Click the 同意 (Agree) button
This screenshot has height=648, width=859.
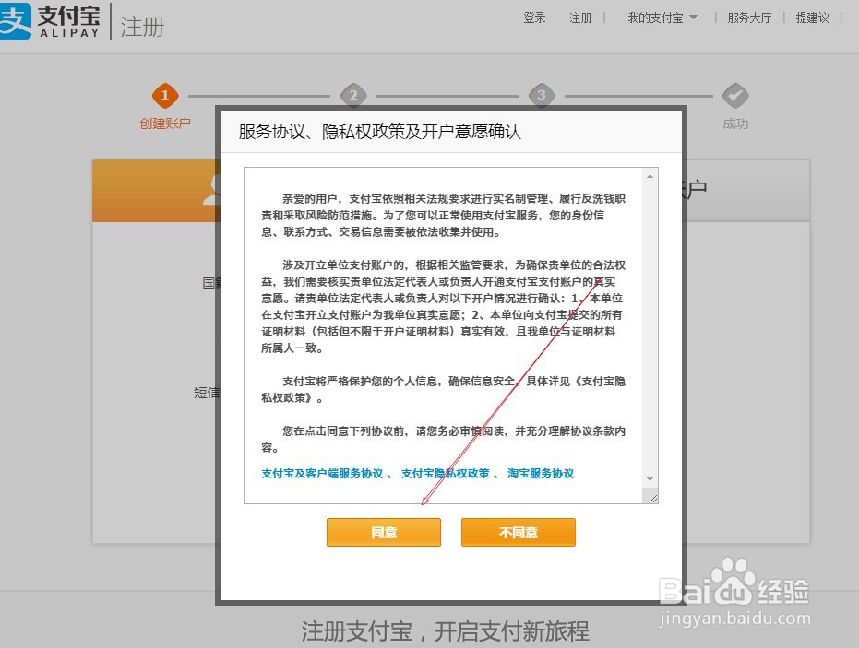tap(384, 532)
